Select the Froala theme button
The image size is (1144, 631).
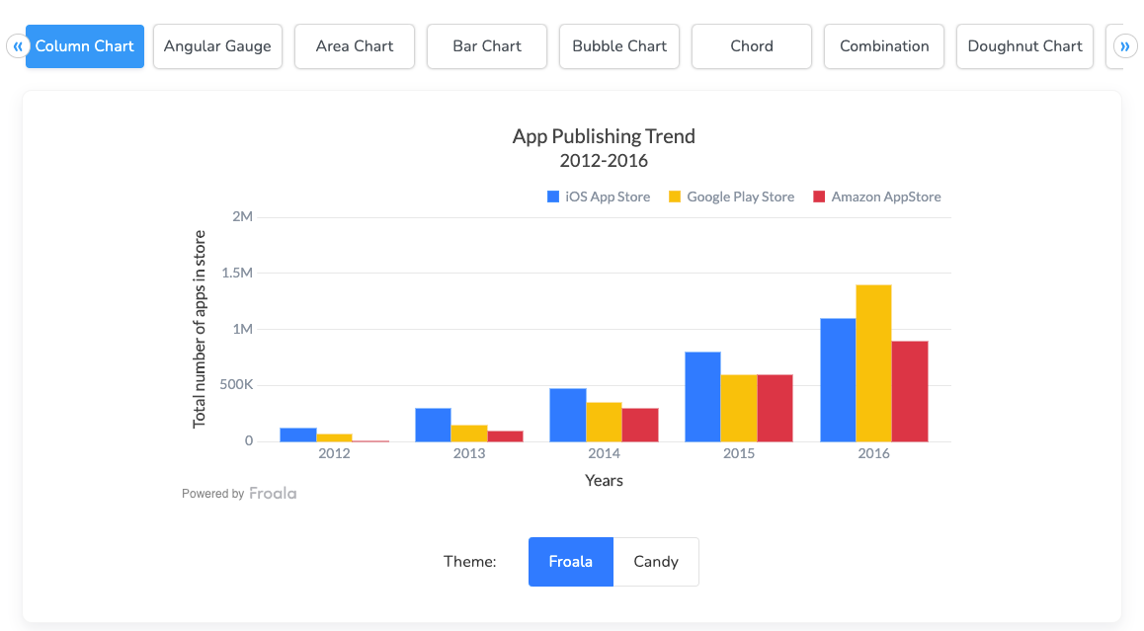[x=571, y=561]
